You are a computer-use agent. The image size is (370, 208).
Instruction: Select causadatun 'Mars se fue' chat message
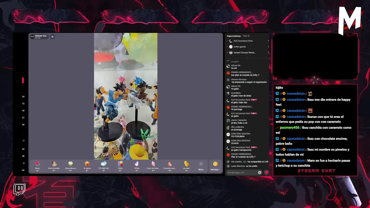tap(313, 163)
